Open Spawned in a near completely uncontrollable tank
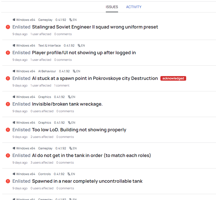The height and width of the screenshot is (200, 216). tap(87, 181)
